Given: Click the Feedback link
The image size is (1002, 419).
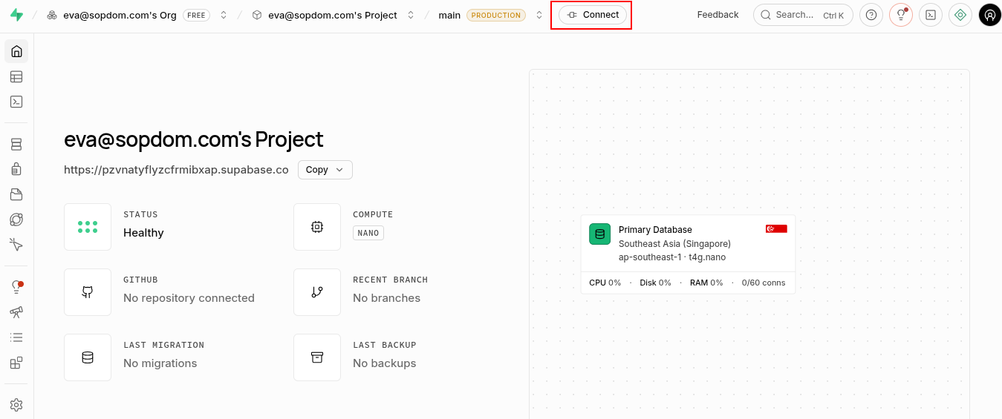Looking at the screenshot, I should 718,15.
